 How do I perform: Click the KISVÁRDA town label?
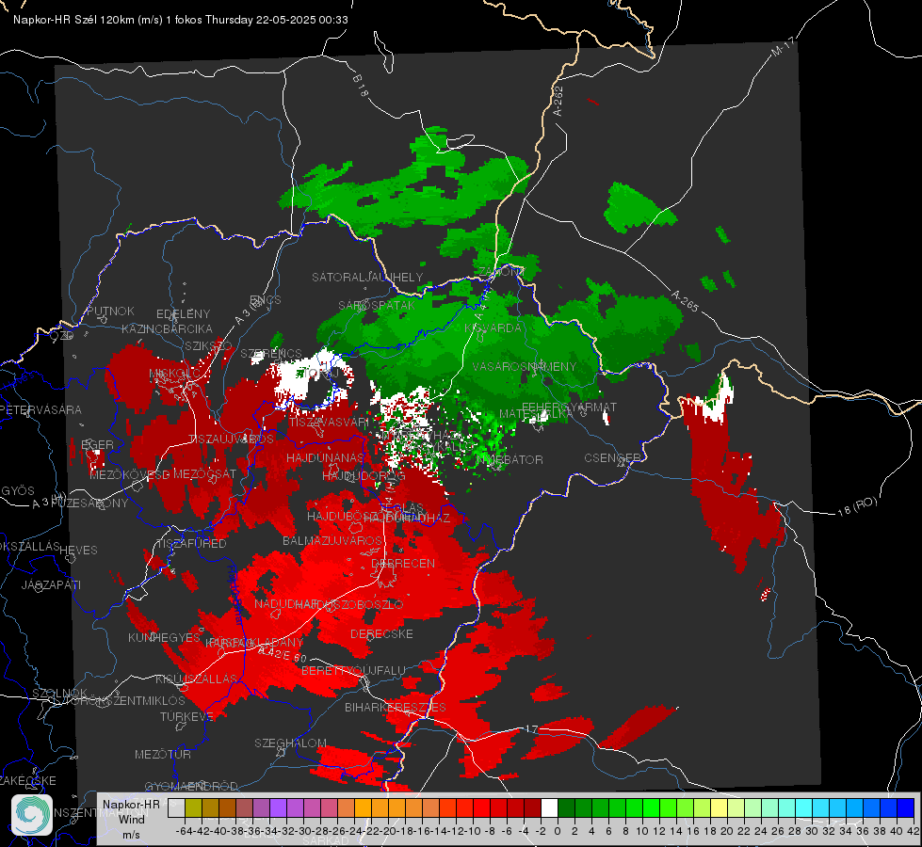click(493, 328)
